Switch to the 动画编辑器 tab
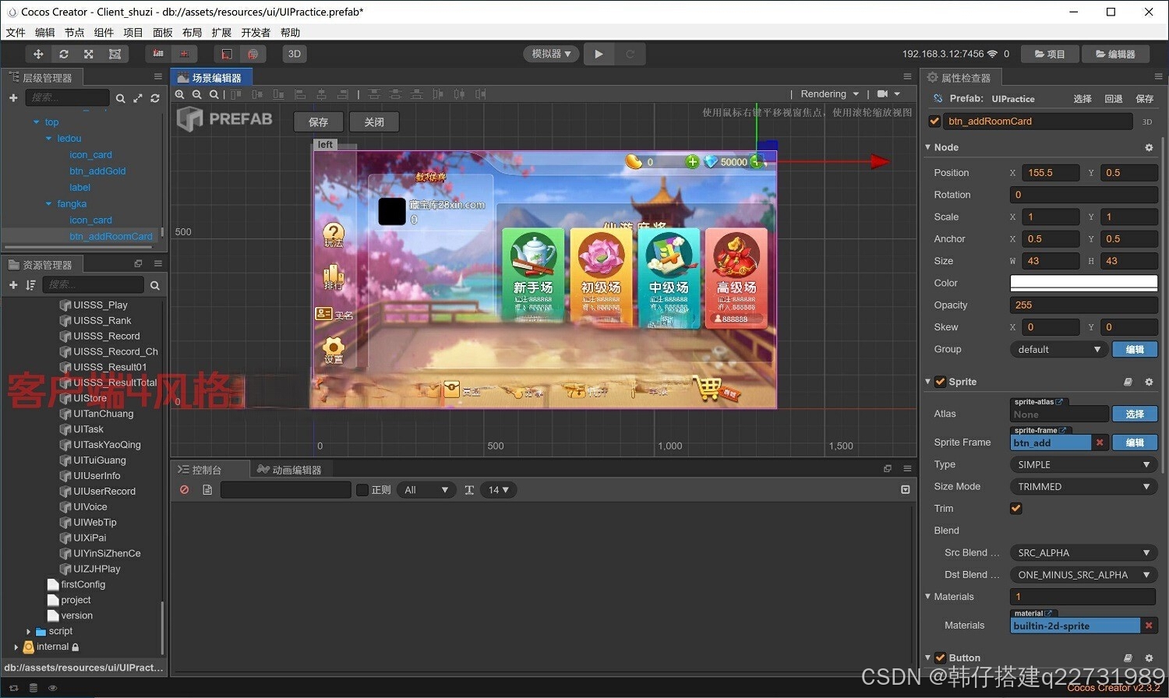 [x=290, y=470]
